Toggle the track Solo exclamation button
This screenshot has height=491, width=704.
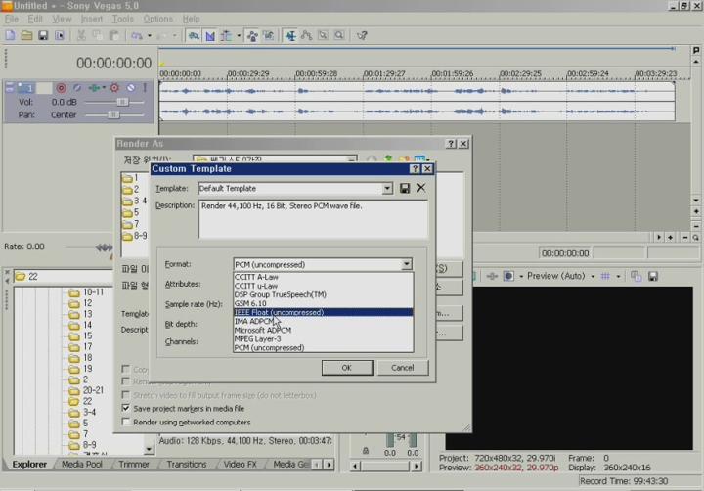(x=145, y=88)
